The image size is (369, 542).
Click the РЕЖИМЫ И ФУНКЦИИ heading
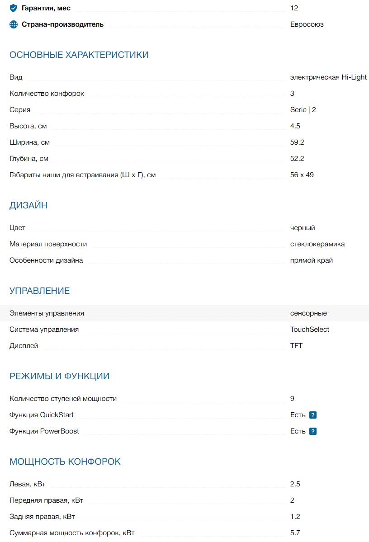60,377
